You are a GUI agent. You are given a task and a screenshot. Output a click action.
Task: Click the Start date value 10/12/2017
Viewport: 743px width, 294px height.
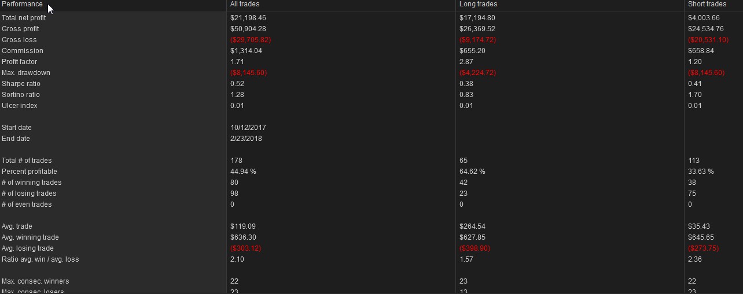click(248, 128)
